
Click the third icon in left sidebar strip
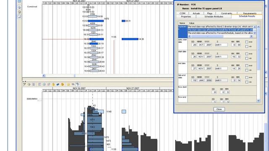[19, 12]
